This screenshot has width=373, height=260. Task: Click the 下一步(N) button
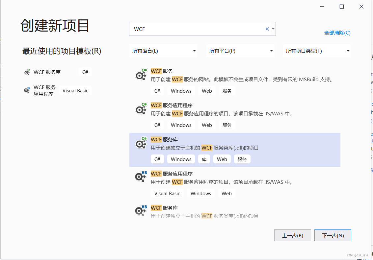pyautogui.click(x=333, y=235)
